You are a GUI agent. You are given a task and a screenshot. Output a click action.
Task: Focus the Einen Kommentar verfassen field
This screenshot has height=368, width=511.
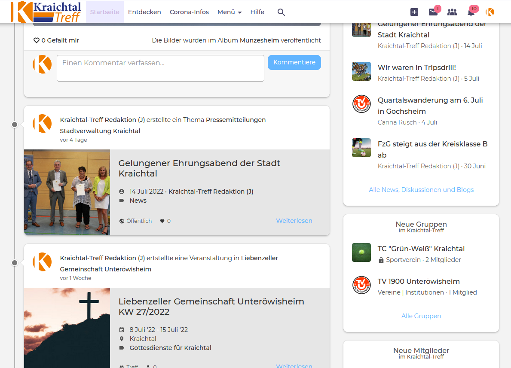pyautogui.click(x=160, y=68)
